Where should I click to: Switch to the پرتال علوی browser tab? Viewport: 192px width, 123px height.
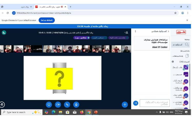click(x=25, y=7)
